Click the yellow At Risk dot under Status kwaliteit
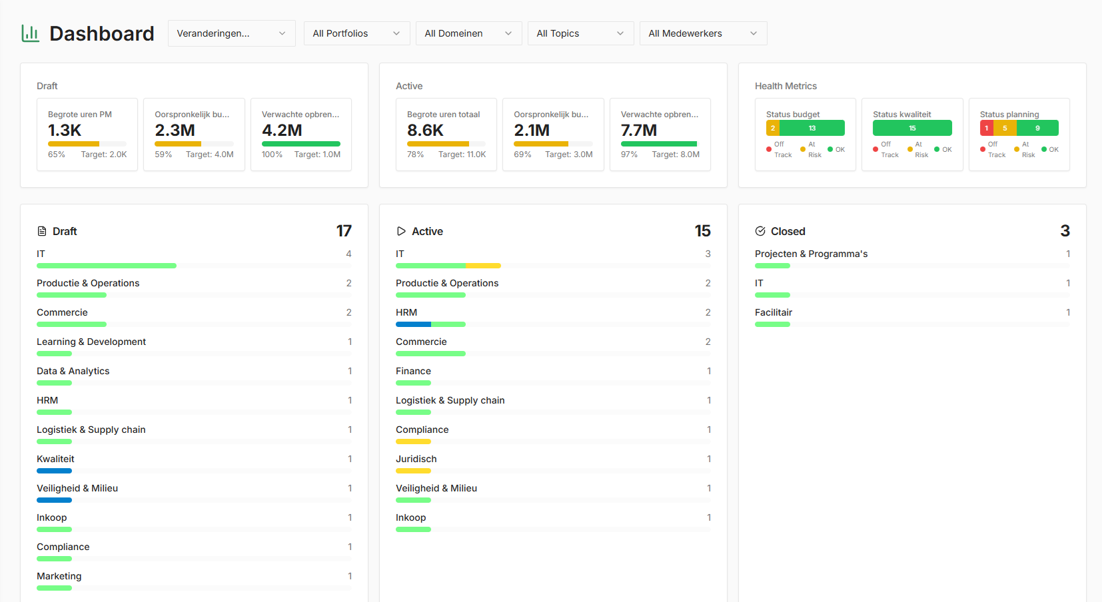Image resolution: width=1102 pixels, height=602 pixels. coord(910,148)
